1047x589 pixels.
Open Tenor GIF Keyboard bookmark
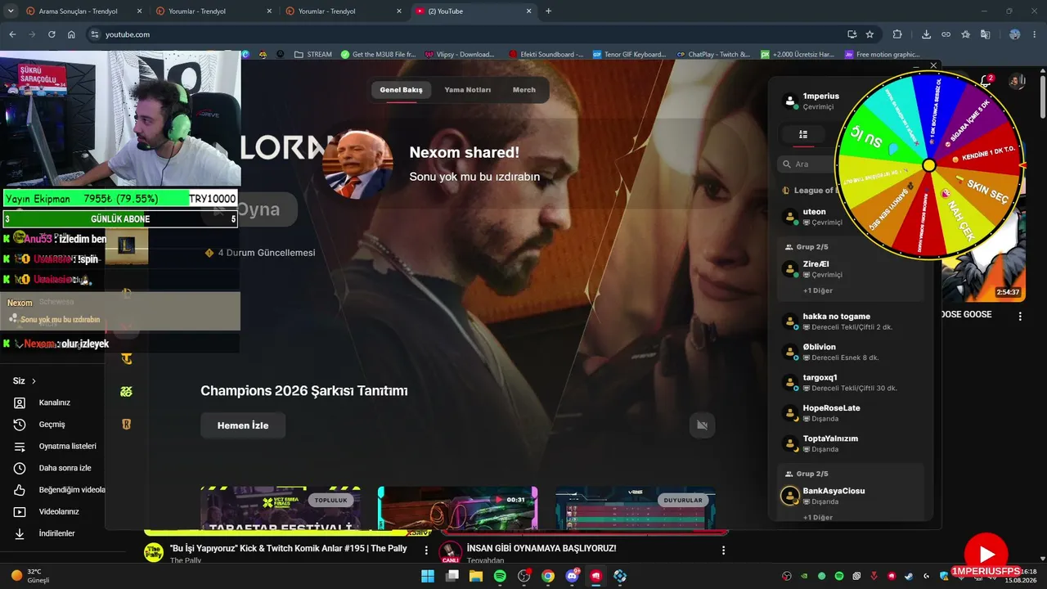[629, 55]
